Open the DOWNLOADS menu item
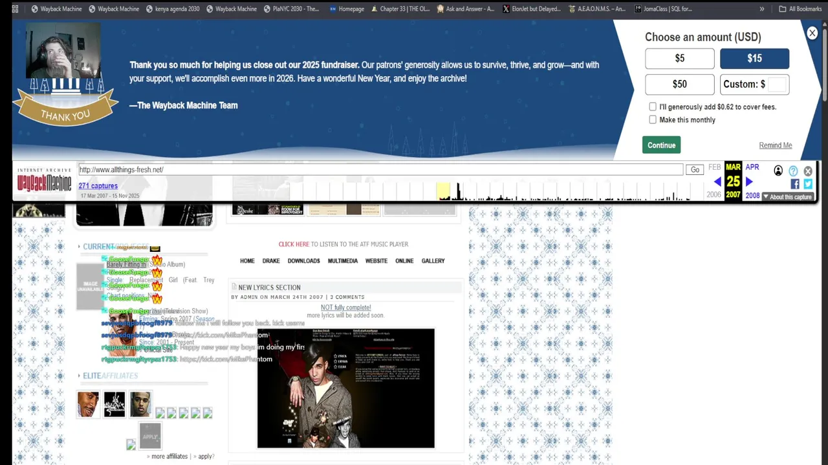 303,261
